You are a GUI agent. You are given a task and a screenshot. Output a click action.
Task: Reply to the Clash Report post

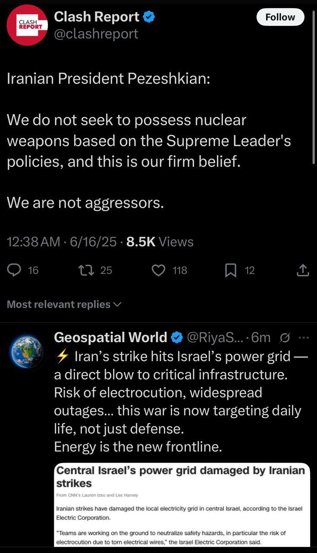[x=15, y=270]
